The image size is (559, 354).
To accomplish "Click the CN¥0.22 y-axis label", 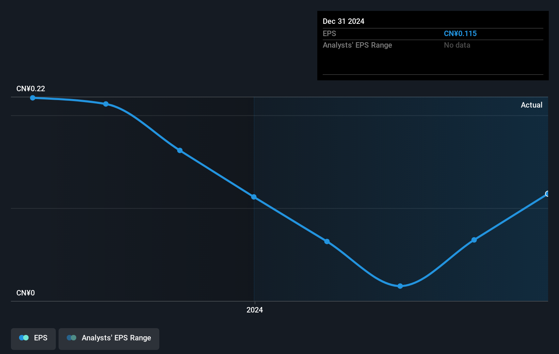I will (31, 88).
